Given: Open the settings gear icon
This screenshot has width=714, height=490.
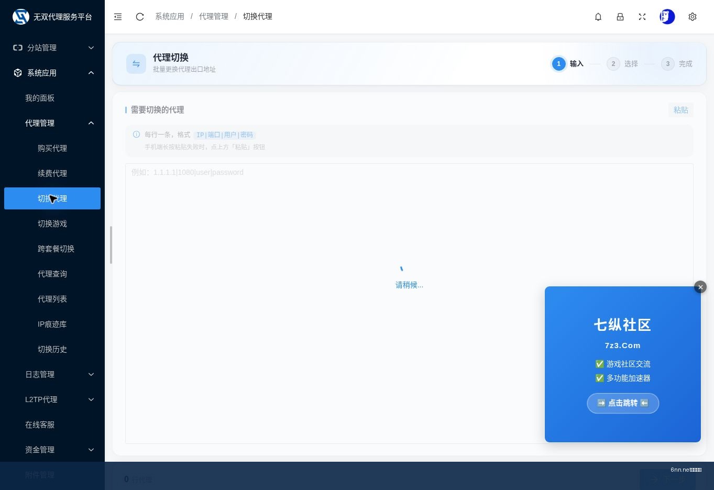Looking at the screenshot, I should [x=693, y=17].
